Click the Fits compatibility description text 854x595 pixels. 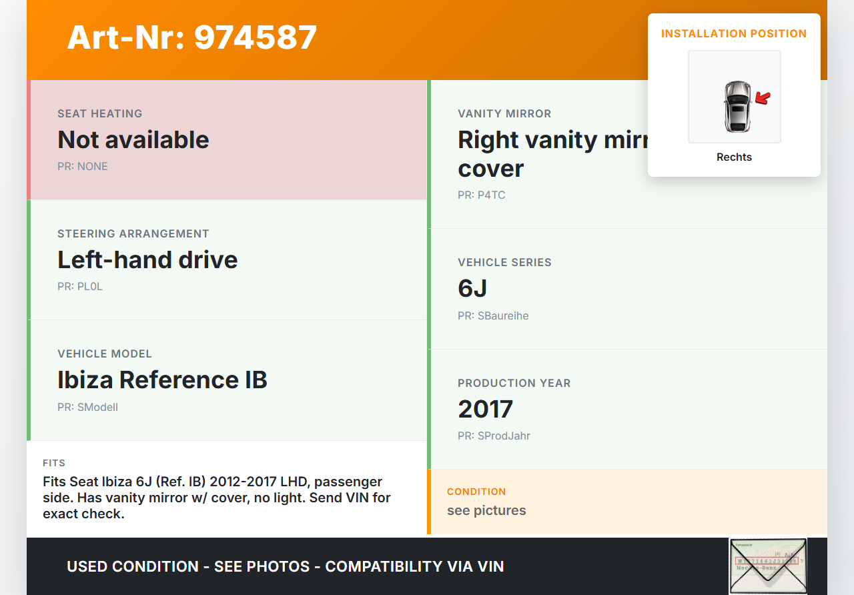pos(217,498)
